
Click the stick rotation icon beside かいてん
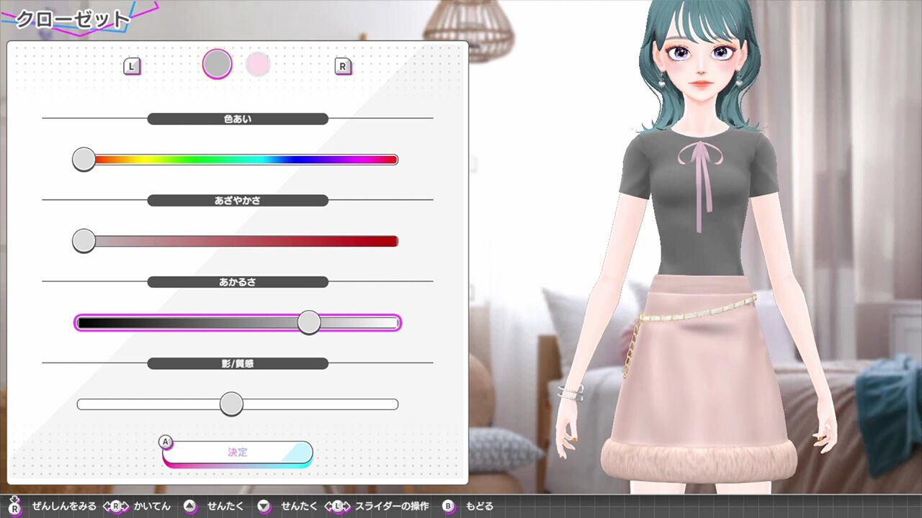[x=117, y=506]
